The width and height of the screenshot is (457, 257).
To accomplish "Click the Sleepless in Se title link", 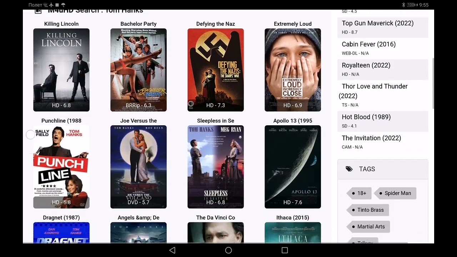I will click(x=216, y=121).
